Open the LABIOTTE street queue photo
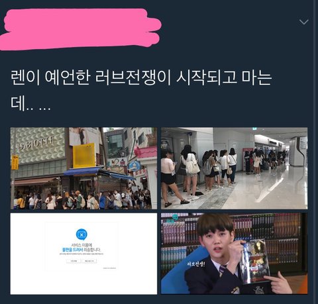318x304 pixels. coord(83,168)
